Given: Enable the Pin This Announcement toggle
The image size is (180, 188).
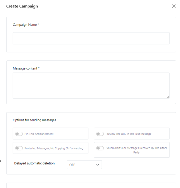Looking at the screenshot, I should (x=19, y=134).
